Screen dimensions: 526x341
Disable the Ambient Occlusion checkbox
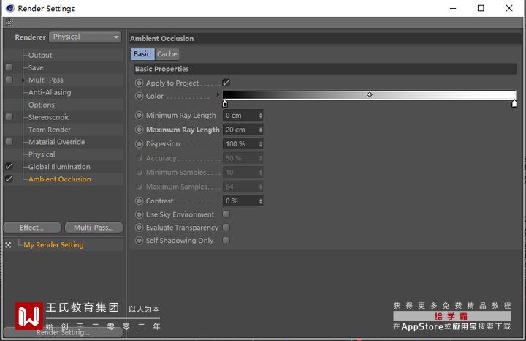click(x=9, y=179)
